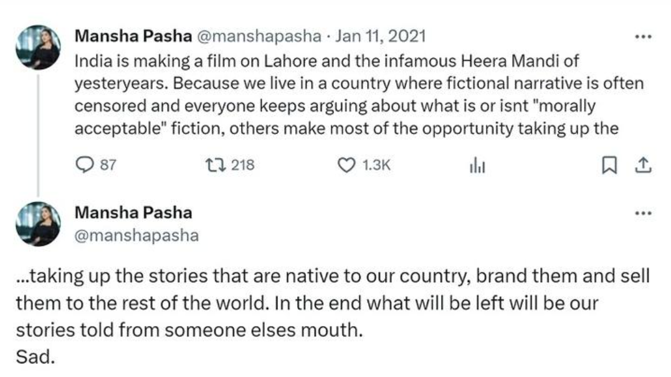671x377 pixels.
Task: Click the @manshapasha handle below the second name
Action: pyautogui.click(x=136, y=236)
